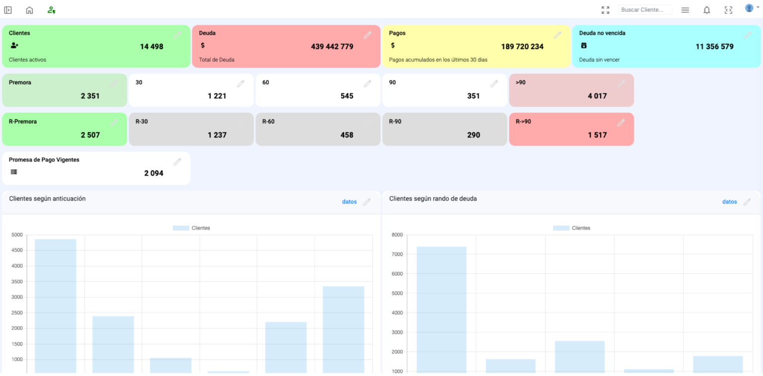Toggle Clientes legend in anticuación chart
The image size is (763, 376).
click(x=191, y=228)
